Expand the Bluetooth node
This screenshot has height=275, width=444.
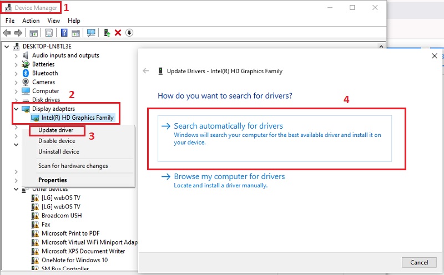point(16,74)
